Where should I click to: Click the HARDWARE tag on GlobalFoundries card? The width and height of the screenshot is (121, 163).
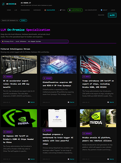[47, 78]
